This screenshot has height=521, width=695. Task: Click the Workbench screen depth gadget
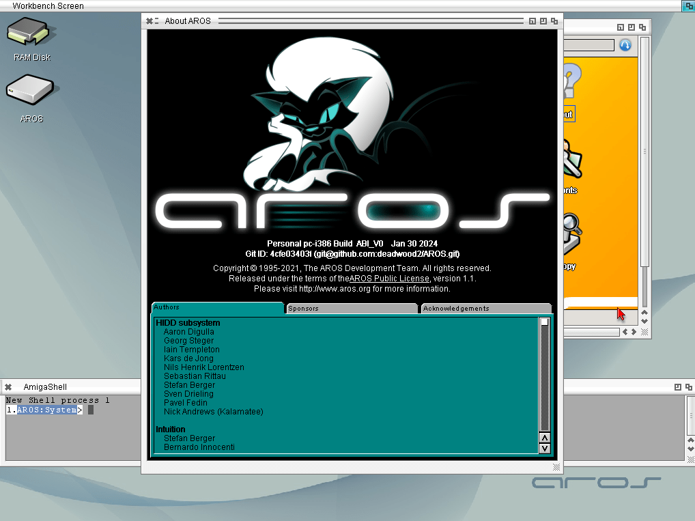(x=688, y=5)
